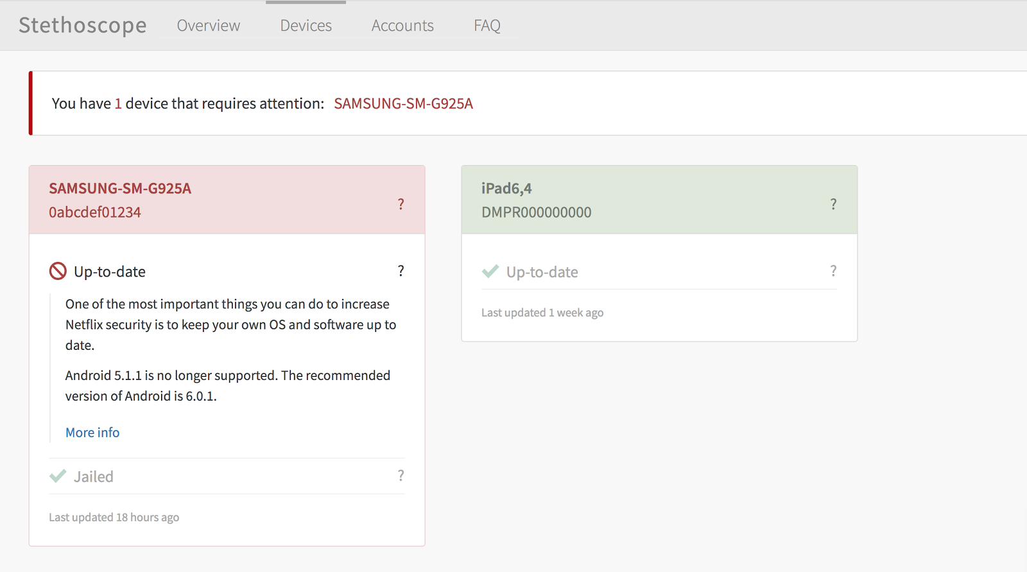Click the green checkmark next to Jailed

click(58, 476)
